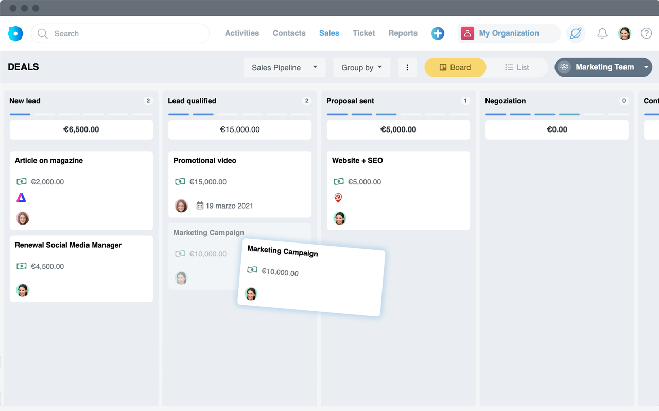Open the search magnifier icon
659x411 pixels.
(43, 33)
